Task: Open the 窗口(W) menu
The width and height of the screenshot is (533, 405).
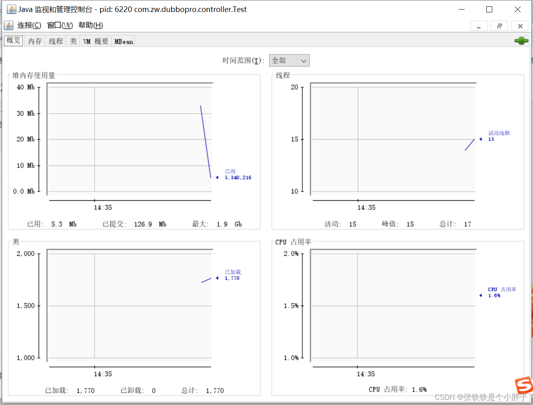Action: tap(60, 26)
